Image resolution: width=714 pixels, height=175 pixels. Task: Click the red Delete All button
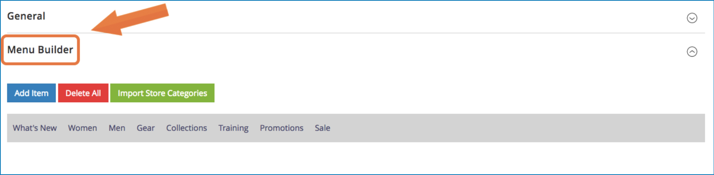click(x=83, y=93)
